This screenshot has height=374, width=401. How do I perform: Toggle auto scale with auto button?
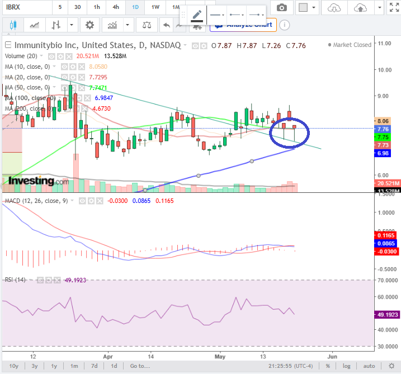point(369,366)
